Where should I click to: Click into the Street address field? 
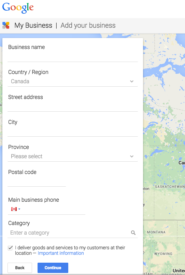click(x=73, y=106)
